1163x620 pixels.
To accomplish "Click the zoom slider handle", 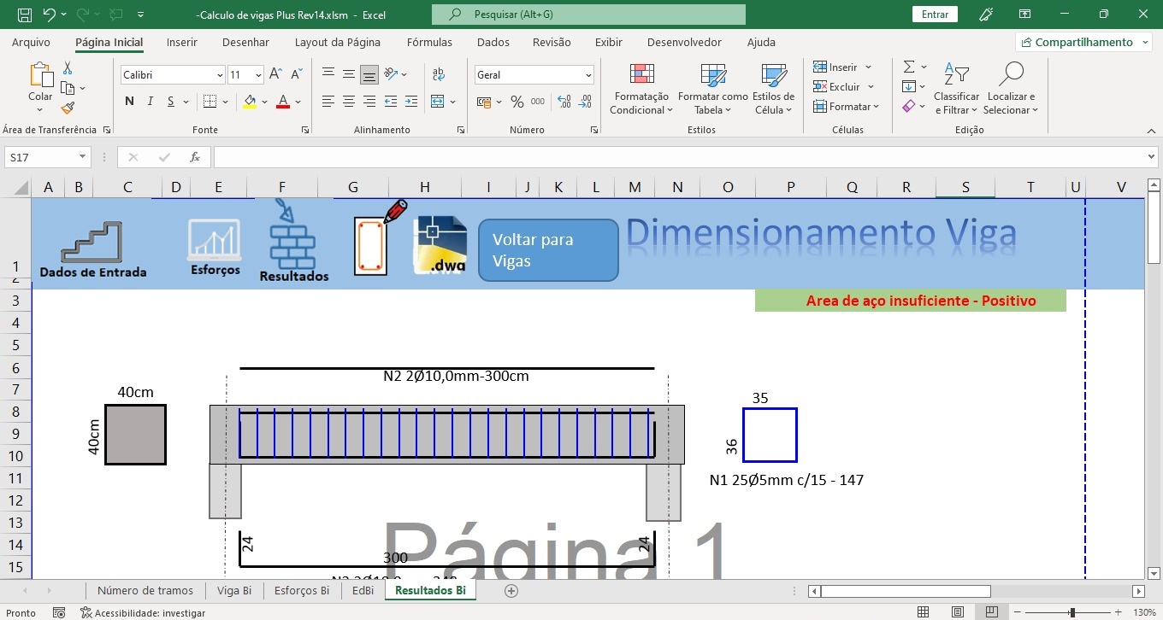I will (1071, 612).
